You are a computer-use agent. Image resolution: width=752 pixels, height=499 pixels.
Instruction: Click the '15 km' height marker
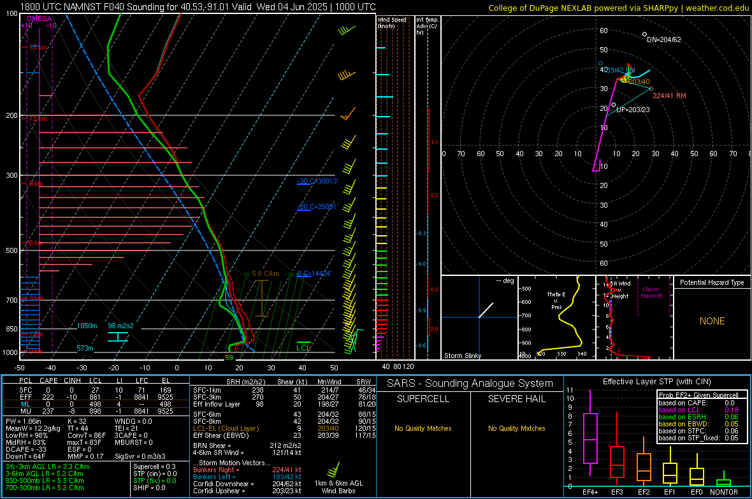tap(38, 48)
